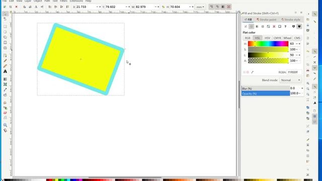Screen dimensions: 322x181
Task: Open the Extensions menu
Action: [x=76, y=1]
